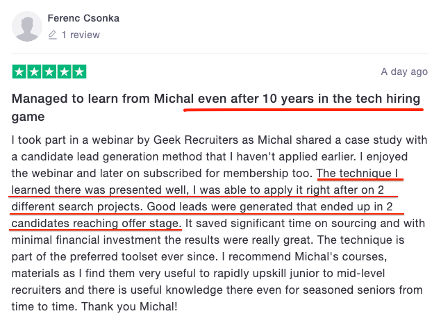Viewport: 441px width, 325px height.
Task: Click underlined text 'different search projects.'
Action: pyautogui.click(x=77, y=207)
